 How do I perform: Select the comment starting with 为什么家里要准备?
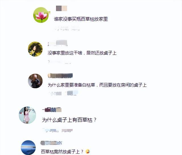click(97, 85)
